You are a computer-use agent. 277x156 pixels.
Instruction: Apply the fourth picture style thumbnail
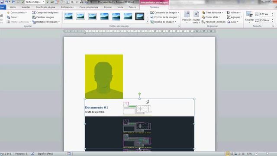pos(104,16)
